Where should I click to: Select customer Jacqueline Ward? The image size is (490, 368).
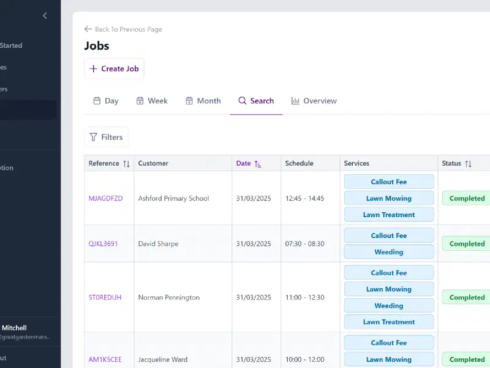pos(163,359)
